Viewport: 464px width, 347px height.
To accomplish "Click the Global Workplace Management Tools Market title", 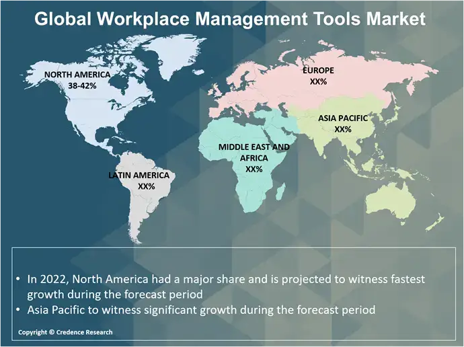I will (x=230, y=19).
